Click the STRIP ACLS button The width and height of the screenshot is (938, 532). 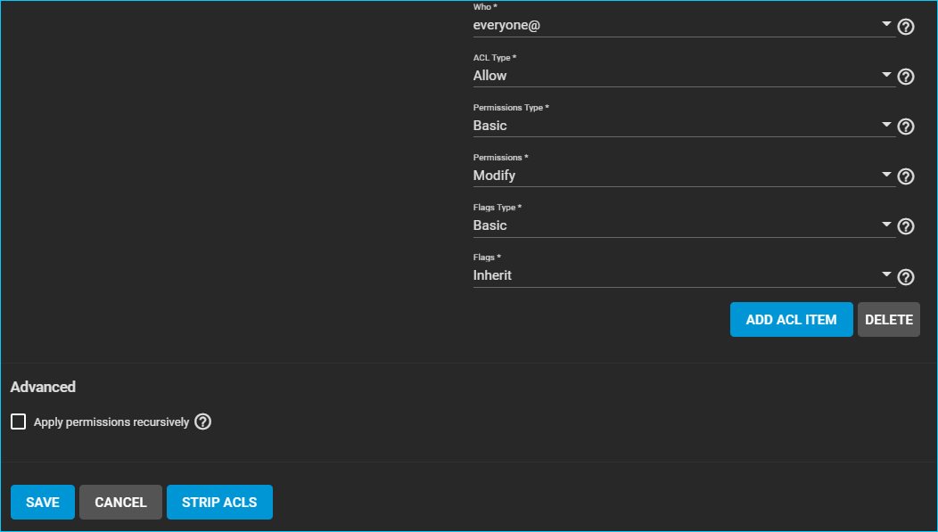point(219,502)
